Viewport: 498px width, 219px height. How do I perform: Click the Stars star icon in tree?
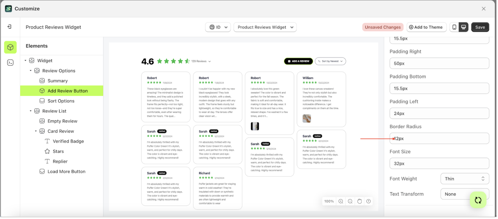point(47,151)
